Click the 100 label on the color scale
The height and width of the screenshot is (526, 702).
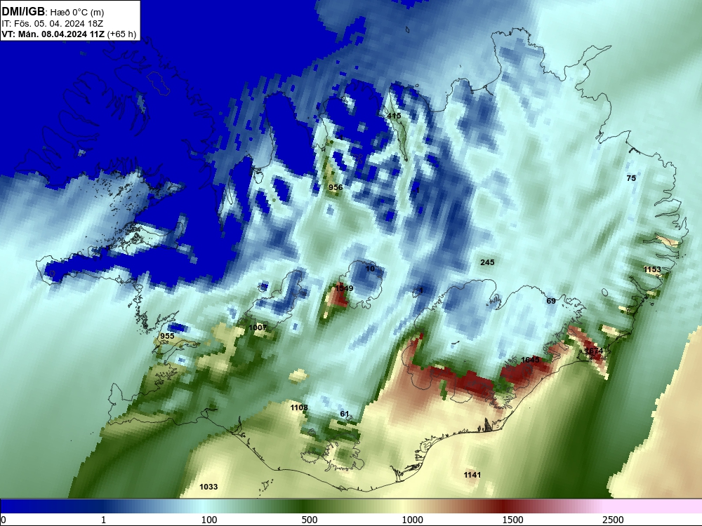209,520
